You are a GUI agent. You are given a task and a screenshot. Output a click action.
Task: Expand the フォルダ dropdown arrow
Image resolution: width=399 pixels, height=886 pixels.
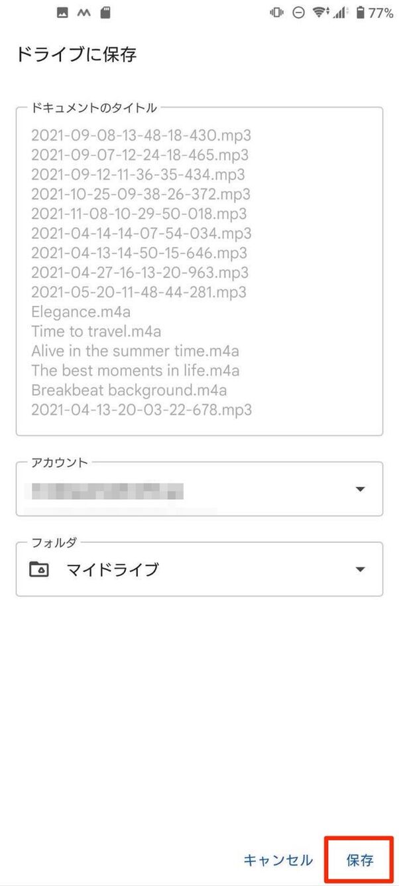click(360, 569)
